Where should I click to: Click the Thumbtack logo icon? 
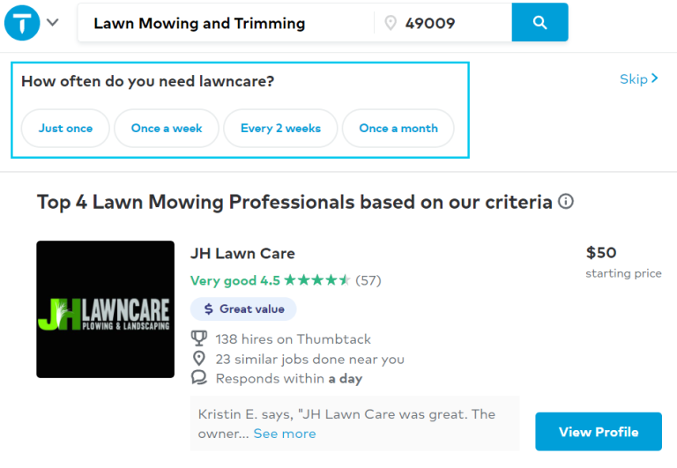(x=22, y=23)
